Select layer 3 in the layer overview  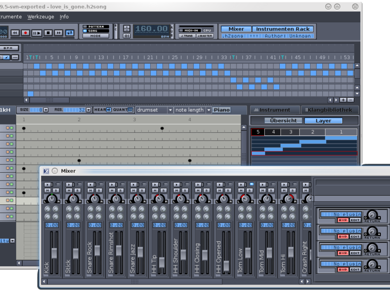tap(290, 132)
